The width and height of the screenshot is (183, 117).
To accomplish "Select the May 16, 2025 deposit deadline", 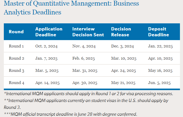I will [160, 71].
